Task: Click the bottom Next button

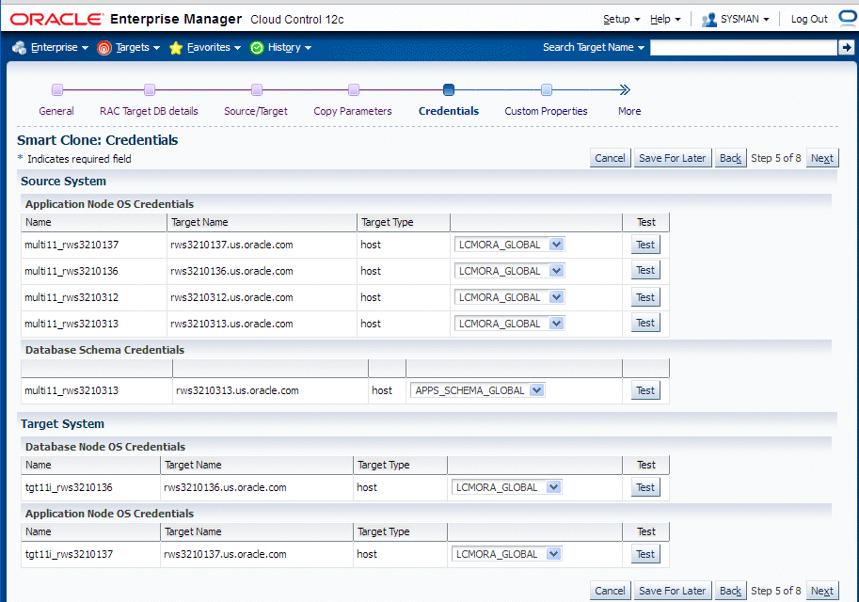Action: point(821,591)
